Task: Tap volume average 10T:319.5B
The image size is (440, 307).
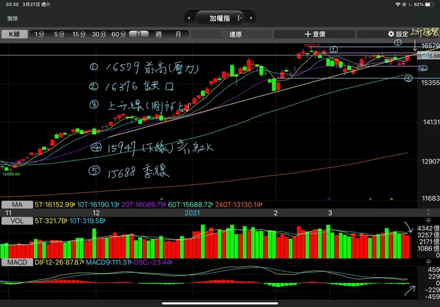Action: (x=87, y=221)
